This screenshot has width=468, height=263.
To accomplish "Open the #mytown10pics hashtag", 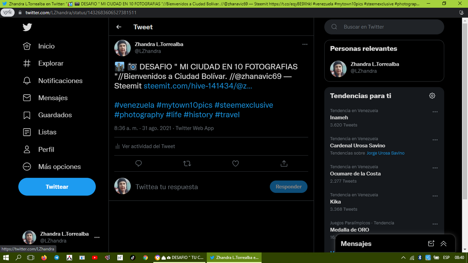I will [184, 105].
